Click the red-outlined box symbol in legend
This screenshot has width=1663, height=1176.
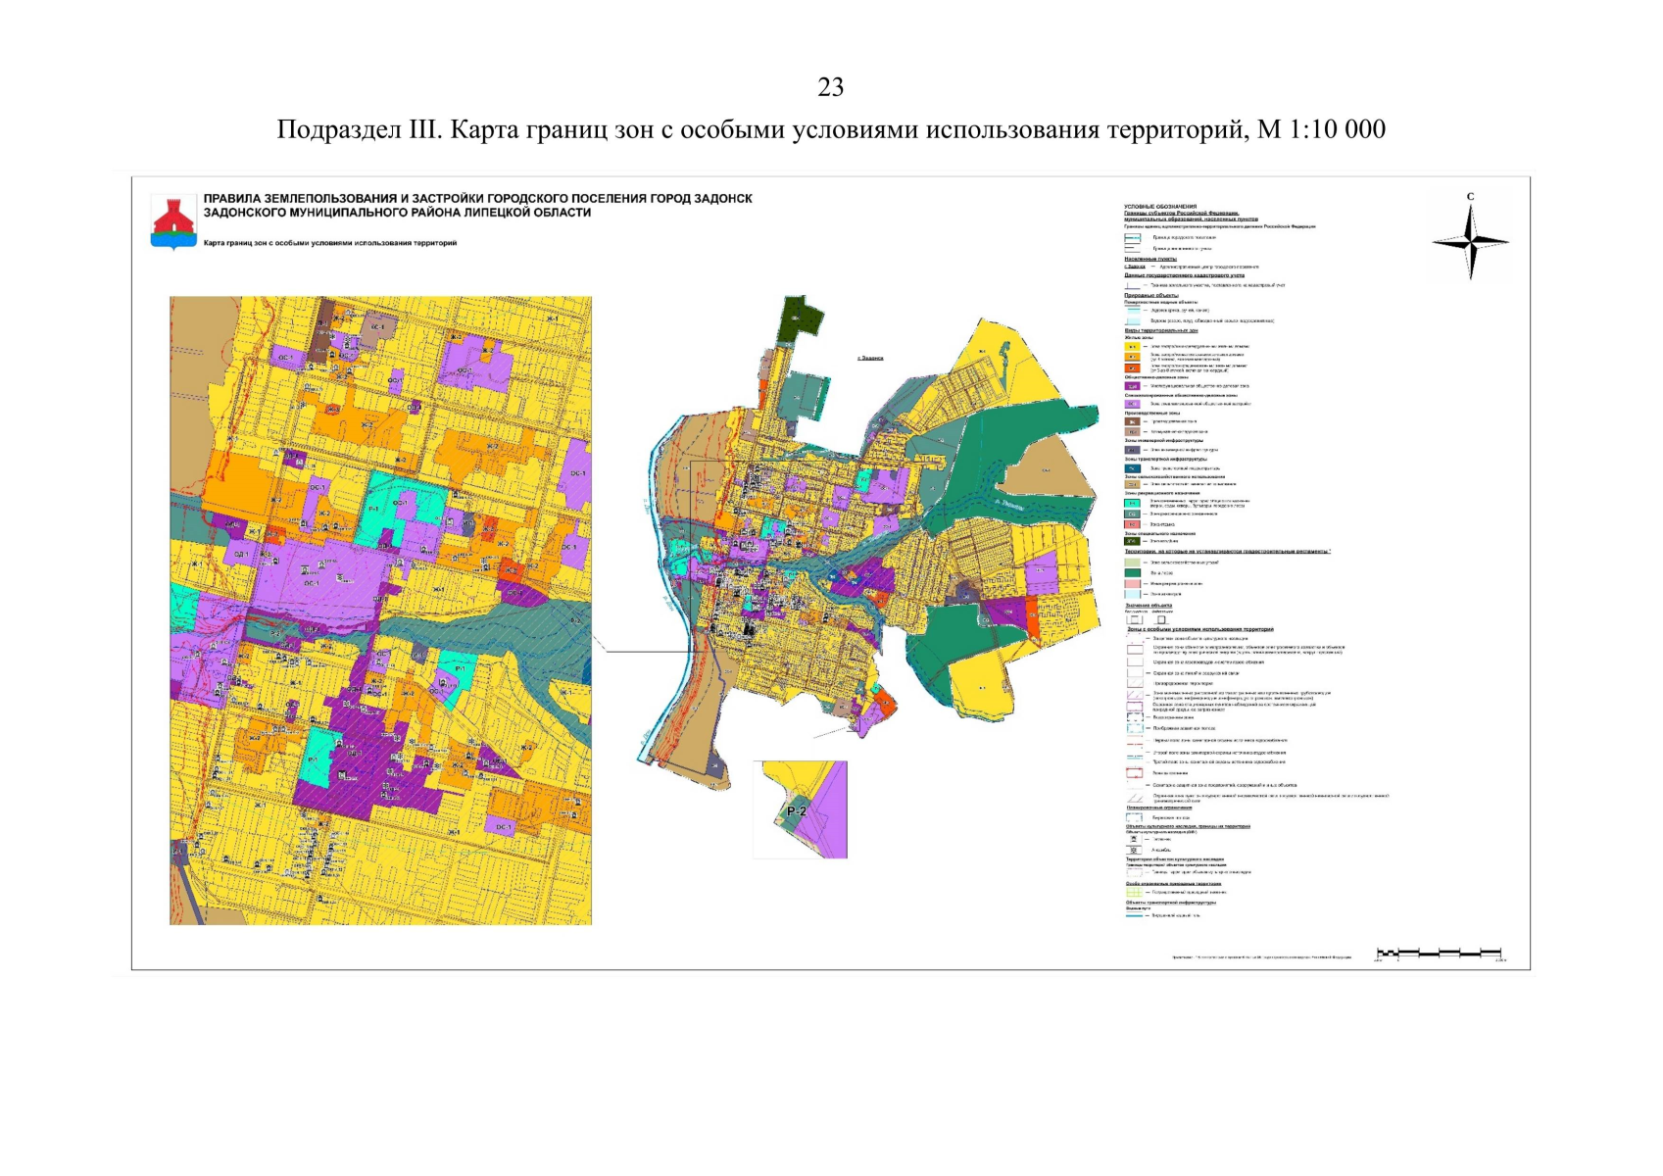click(x=1134, y=773)
